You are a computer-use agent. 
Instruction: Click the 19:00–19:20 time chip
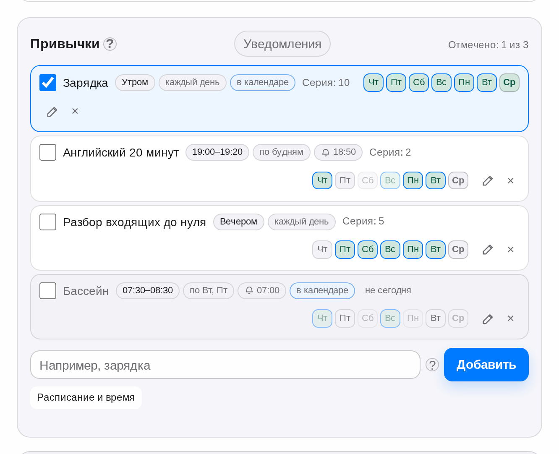217,152
